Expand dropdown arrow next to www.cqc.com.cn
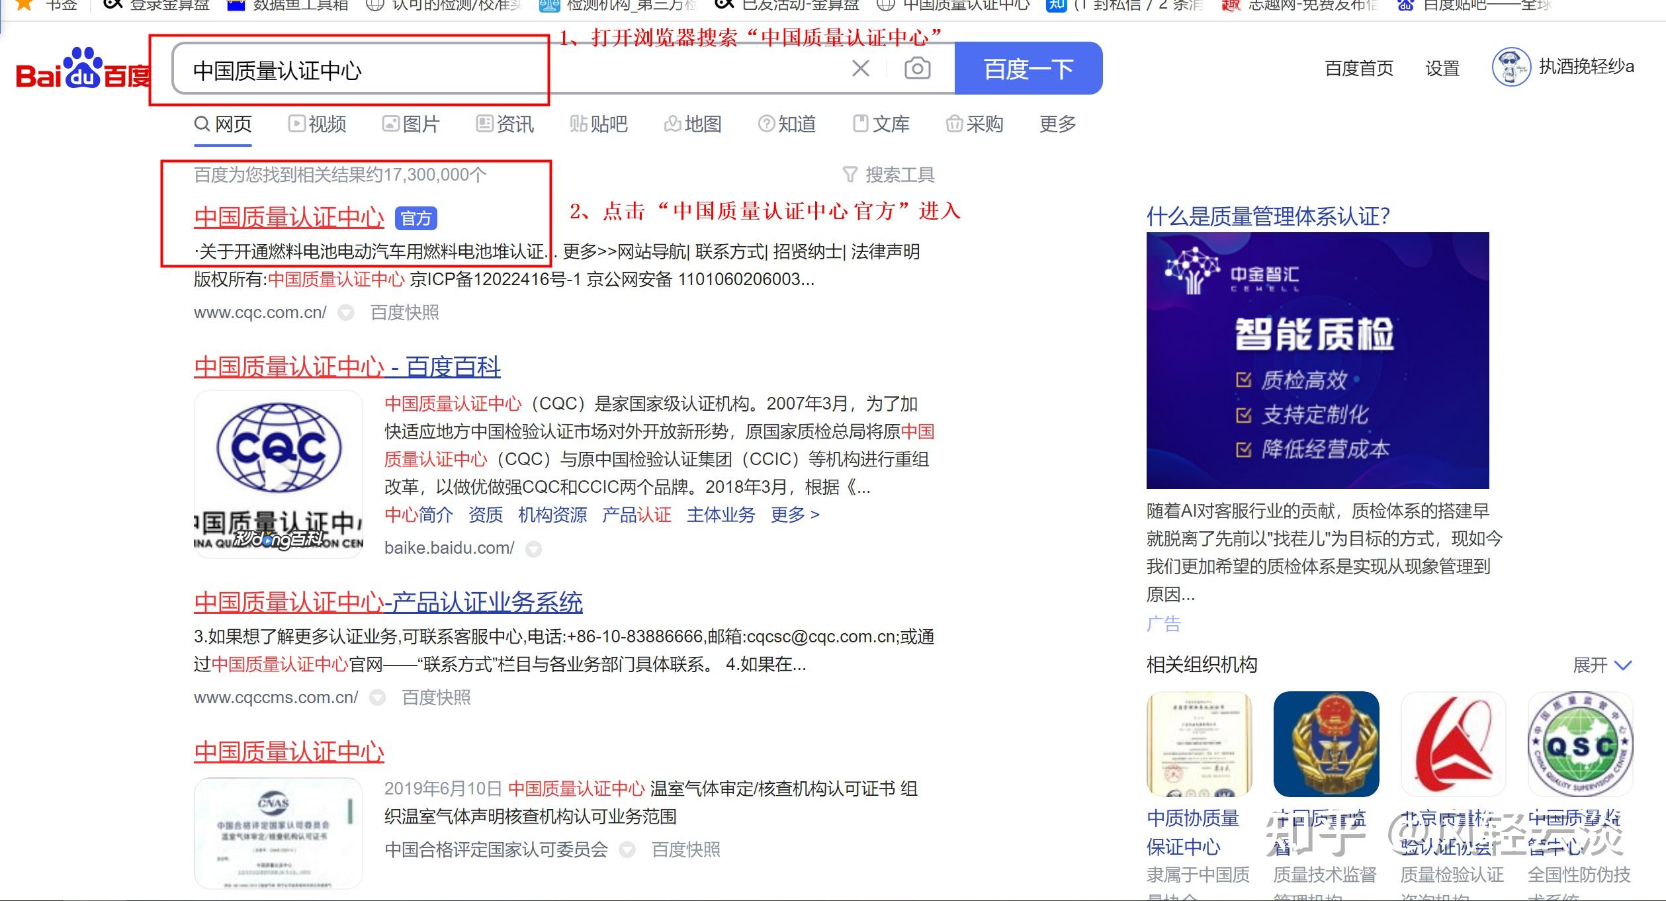The width and height of the screenshot is (1666, 901). click(346, 313)
